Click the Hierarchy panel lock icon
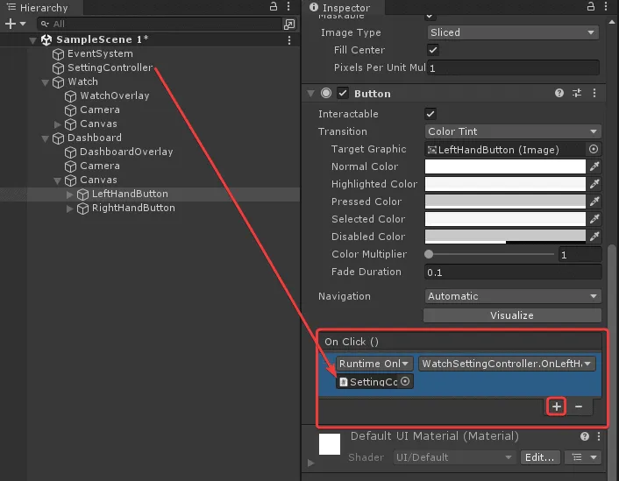Image resolution: width=619 pixels, height=481 pixels. pyautogui.click(x=274, y=6)
